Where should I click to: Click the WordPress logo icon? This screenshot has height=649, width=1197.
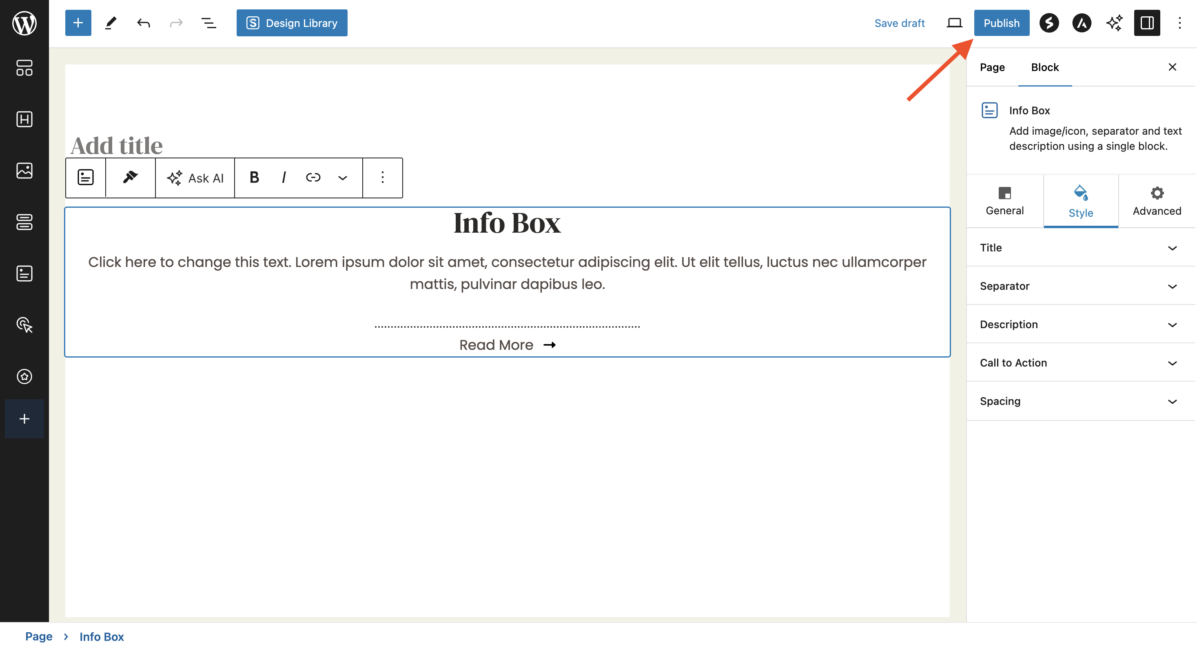tap(24, 23)
